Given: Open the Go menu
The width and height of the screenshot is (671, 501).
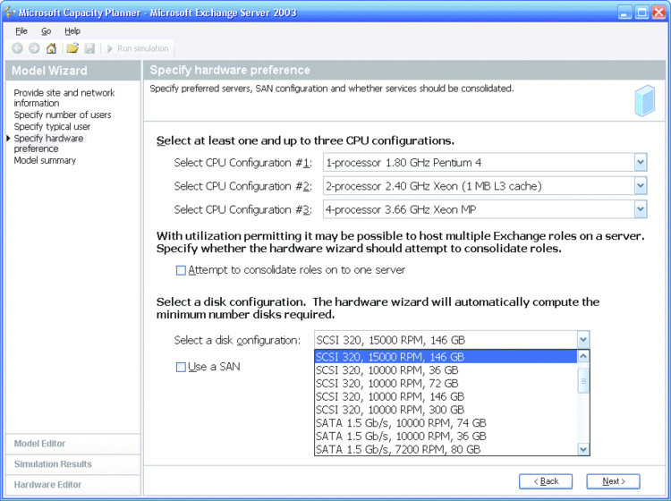Looking at the screenshot, I should 47,31.
